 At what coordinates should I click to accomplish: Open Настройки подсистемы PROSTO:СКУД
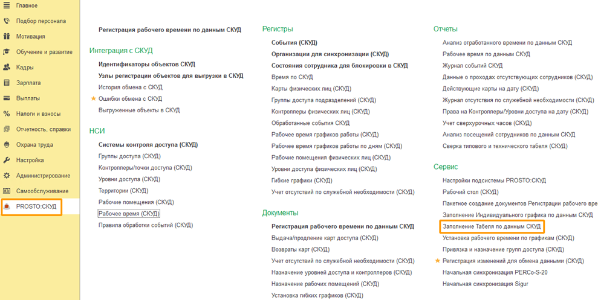click(494, 180)
